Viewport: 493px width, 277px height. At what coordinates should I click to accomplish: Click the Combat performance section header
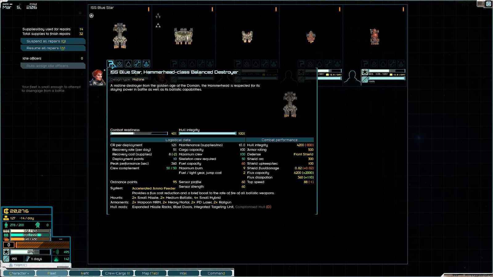(280, 140)
